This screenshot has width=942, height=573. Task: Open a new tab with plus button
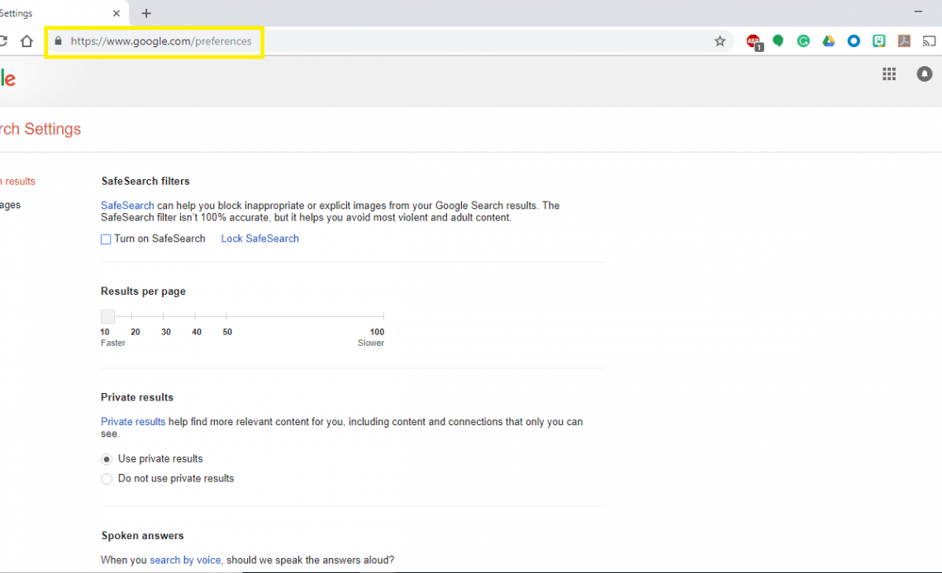click(x=146, y=13)
